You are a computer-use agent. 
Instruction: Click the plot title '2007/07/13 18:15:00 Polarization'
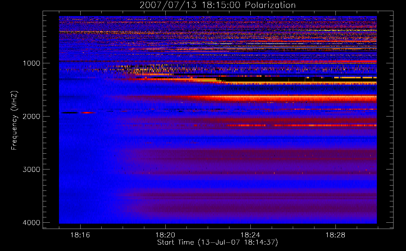218,5
